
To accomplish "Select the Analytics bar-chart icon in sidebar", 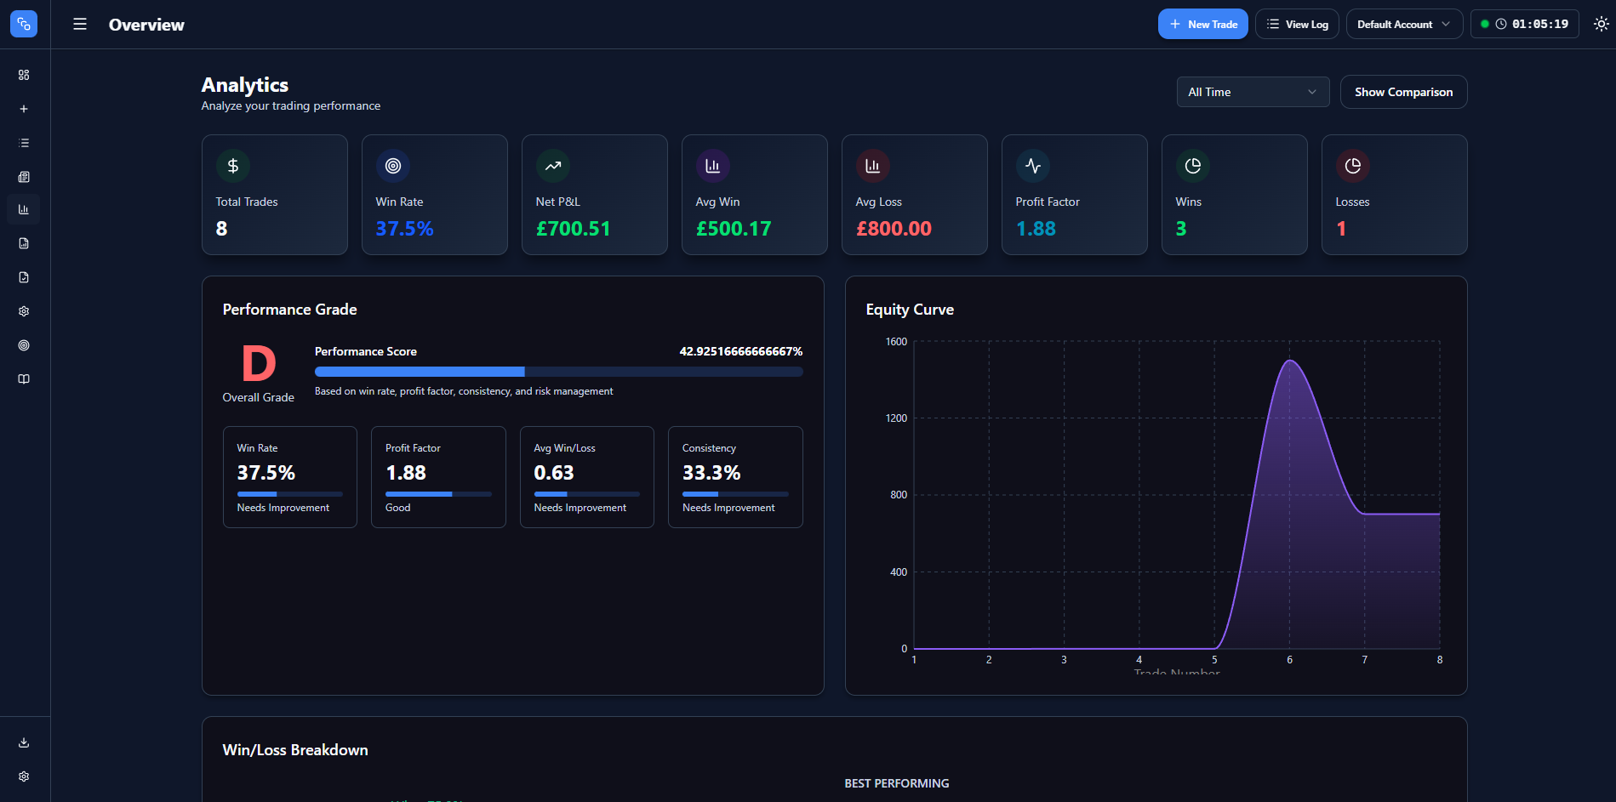I will 24,209.
